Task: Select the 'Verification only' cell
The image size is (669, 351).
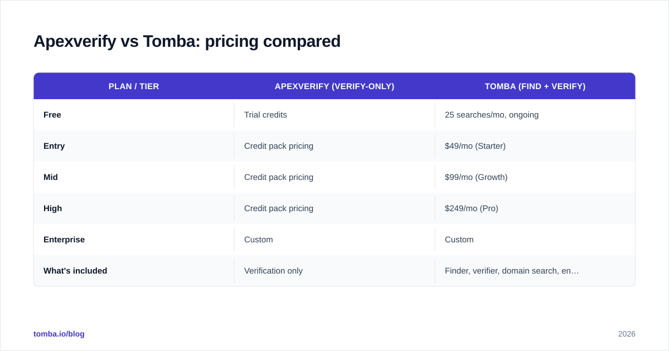Action: 273,271
